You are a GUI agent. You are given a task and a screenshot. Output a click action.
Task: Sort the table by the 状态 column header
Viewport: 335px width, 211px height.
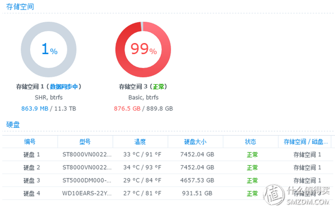[x=250, y=142]
